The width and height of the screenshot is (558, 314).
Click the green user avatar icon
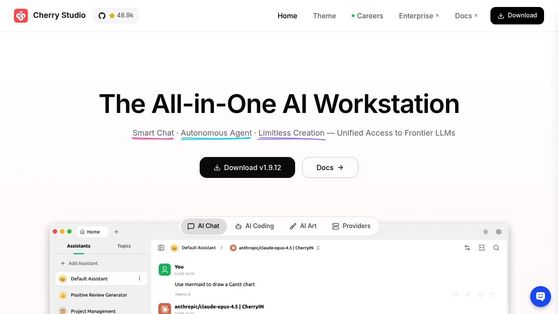(165, 270)
